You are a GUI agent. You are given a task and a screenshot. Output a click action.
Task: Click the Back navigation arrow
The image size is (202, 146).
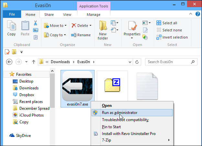pos(9,62)
